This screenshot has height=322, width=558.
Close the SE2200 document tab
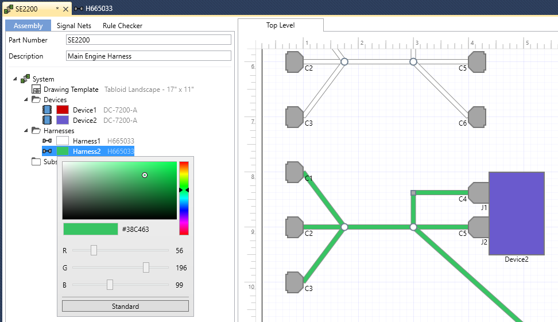pyautogui.click(x=66, y=9)
